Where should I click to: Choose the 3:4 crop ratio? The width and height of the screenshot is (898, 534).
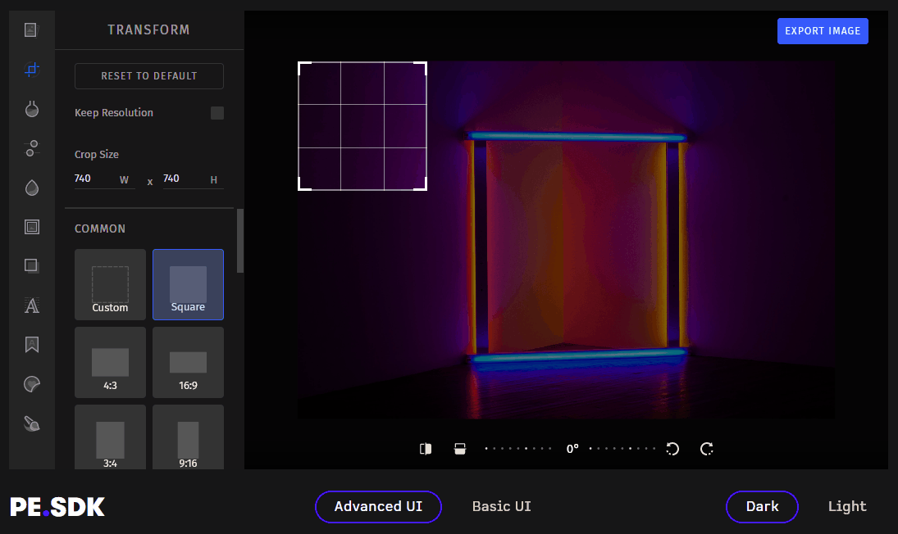[110, 437]
